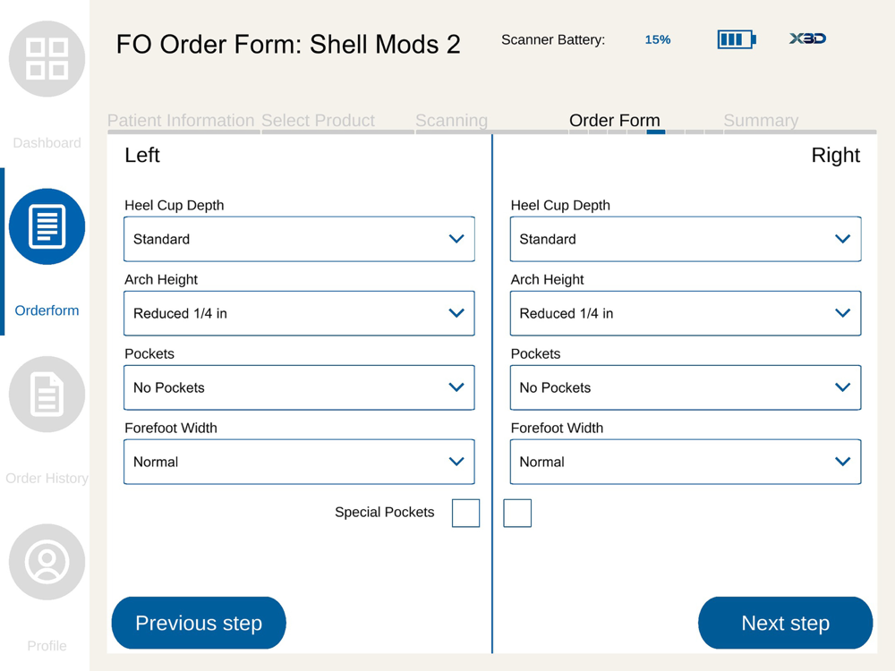Open the right Forefoot Width dropdown
The image size is (895, 671).
(686, 462)
